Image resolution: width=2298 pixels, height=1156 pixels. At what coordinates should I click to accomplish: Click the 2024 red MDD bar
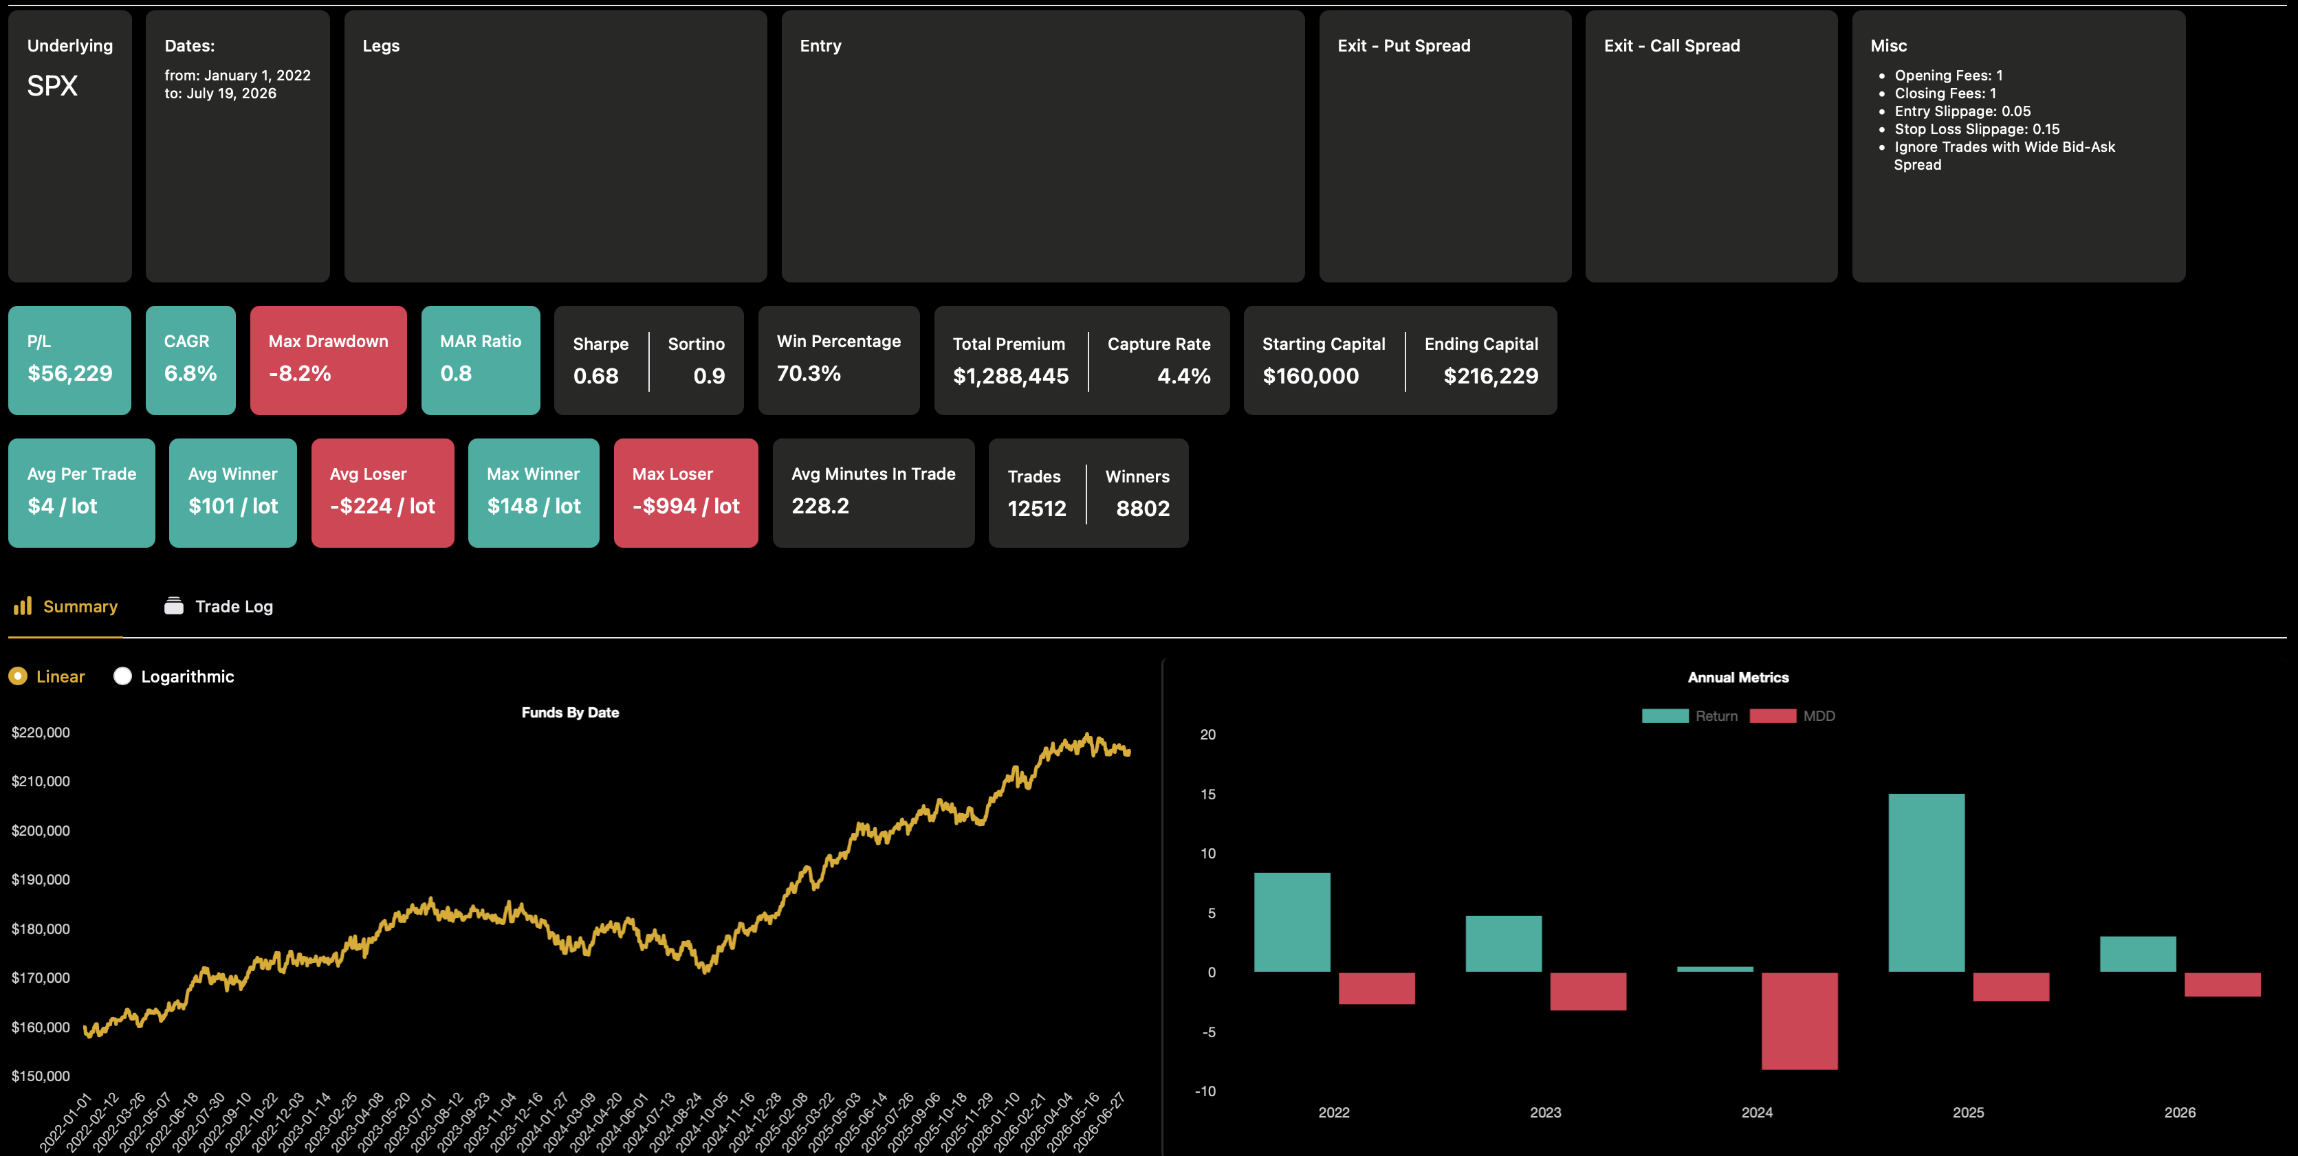pos(1799,1021)
